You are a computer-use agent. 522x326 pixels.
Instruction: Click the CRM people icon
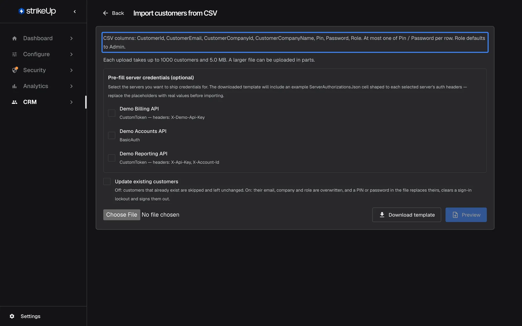pyautogui.click(x=14, y=102)
